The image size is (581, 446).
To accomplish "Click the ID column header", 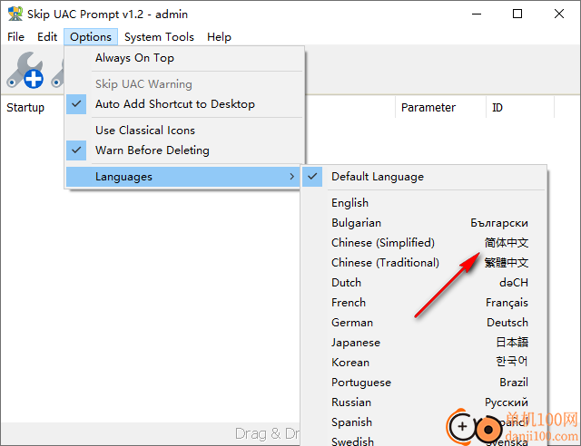I will [520, 108].
